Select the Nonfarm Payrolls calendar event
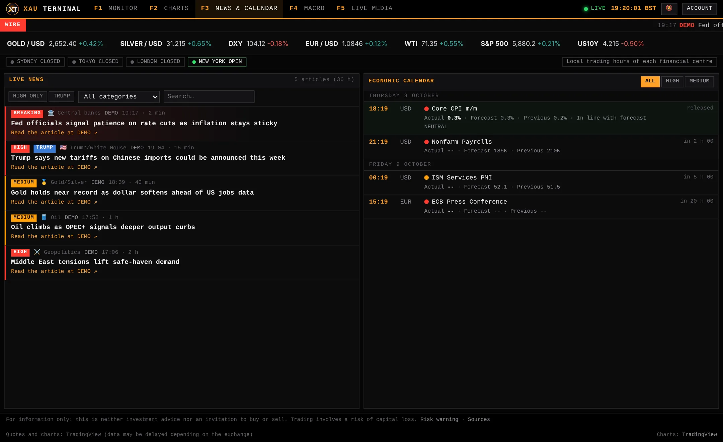Screen dimensions: 723x442 tap(541, 147)
